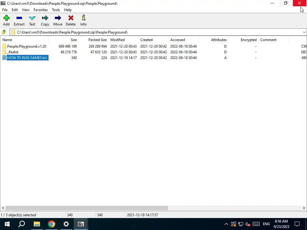307x230 pixels.
Task: Sort by the Encrypted column header
Action: (x=243, y=40)
